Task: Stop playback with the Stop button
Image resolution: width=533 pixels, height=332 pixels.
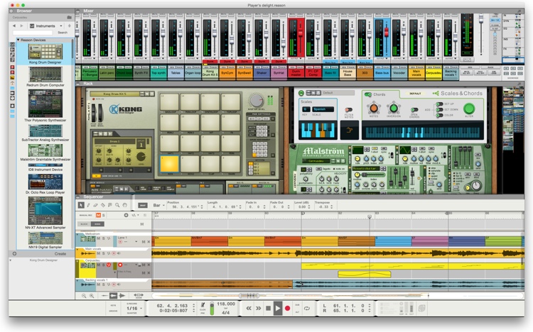Action: pos(268,309)
